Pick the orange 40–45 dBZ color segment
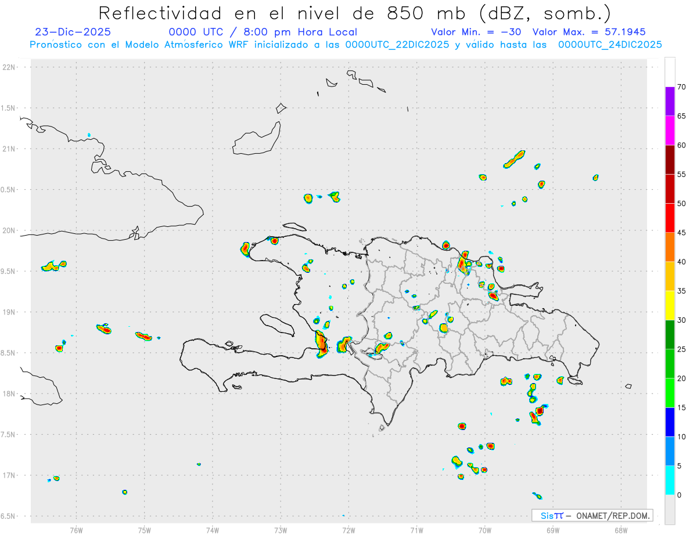This screenshot has width=697, height=538. click(670, 247)
